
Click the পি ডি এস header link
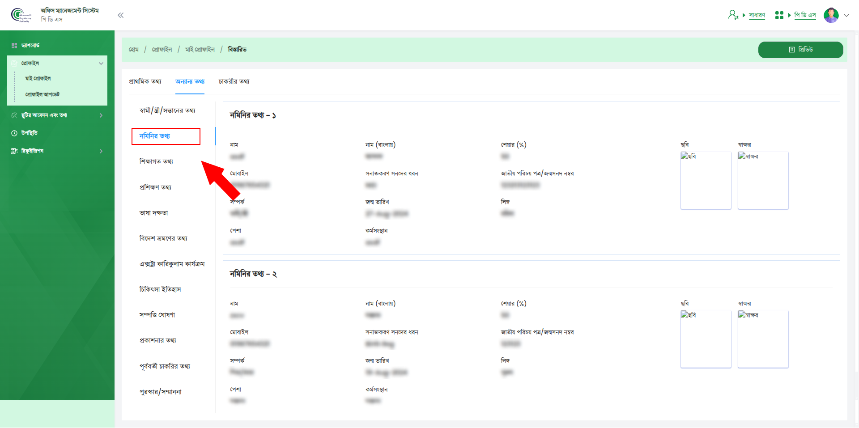805,15
